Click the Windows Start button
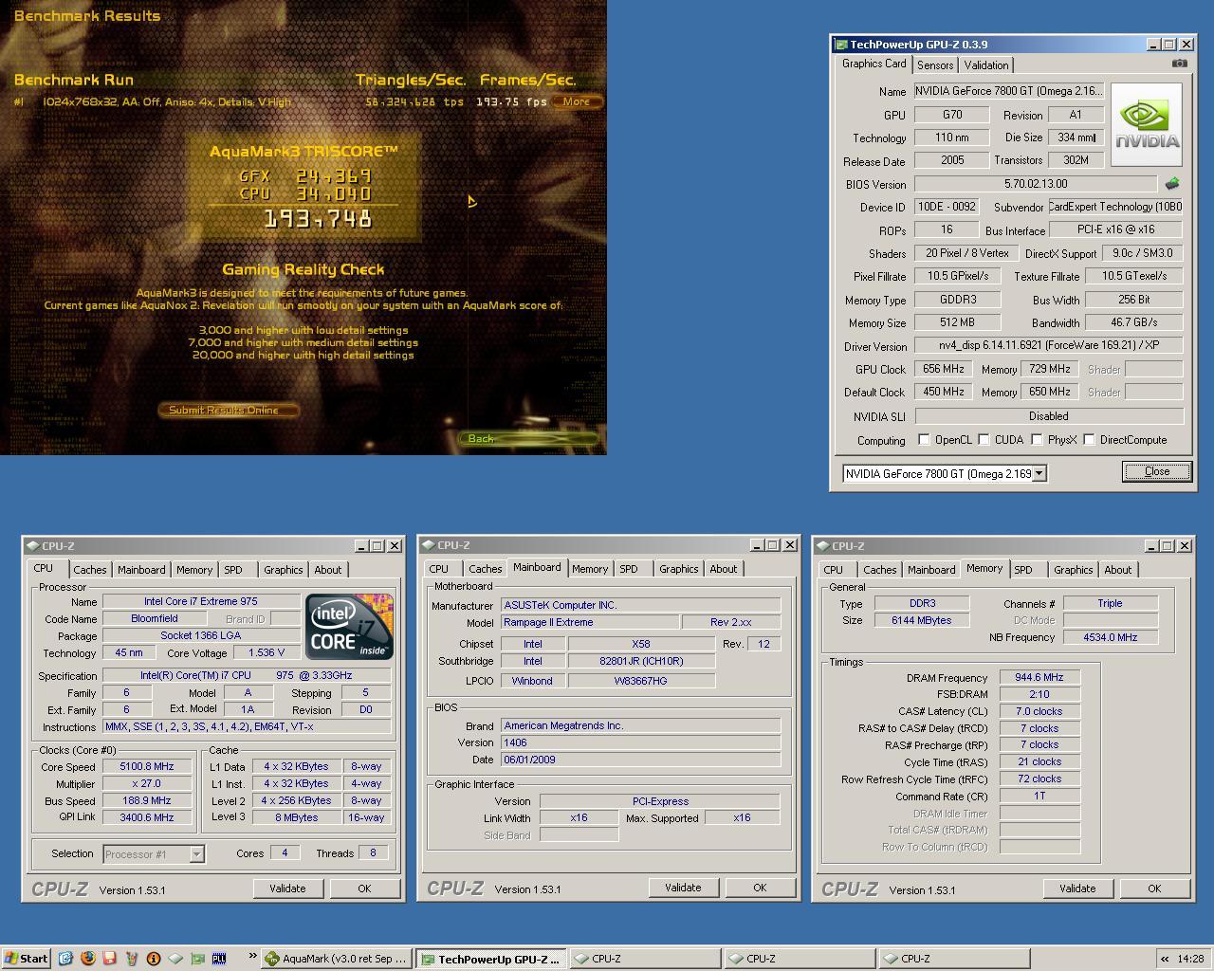 point(26,959)
